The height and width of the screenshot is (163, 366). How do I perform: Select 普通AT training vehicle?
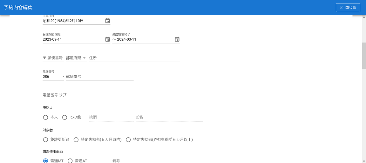tap(70, 161)
